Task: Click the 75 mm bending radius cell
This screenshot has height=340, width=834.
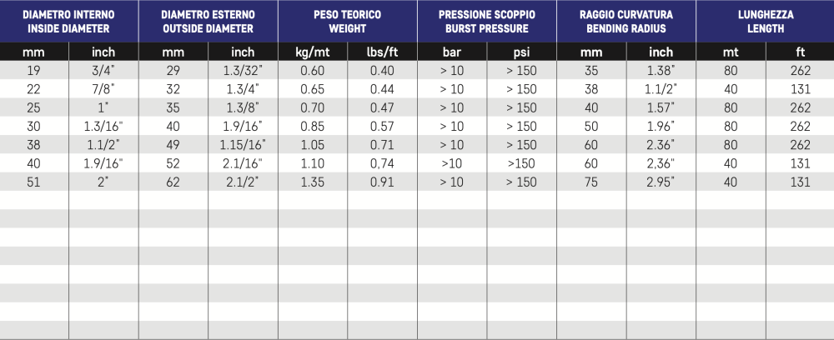Action: [x=590, y=181]
